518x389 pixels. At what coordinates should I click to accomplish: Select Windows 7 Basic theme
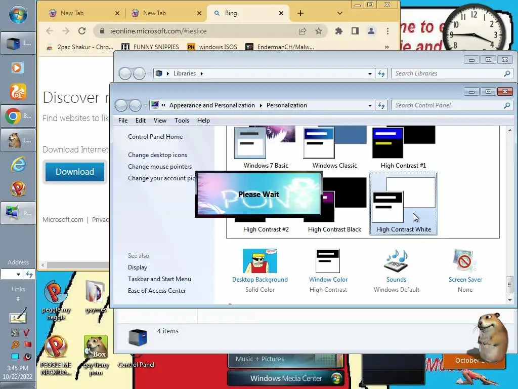(266, 148)
